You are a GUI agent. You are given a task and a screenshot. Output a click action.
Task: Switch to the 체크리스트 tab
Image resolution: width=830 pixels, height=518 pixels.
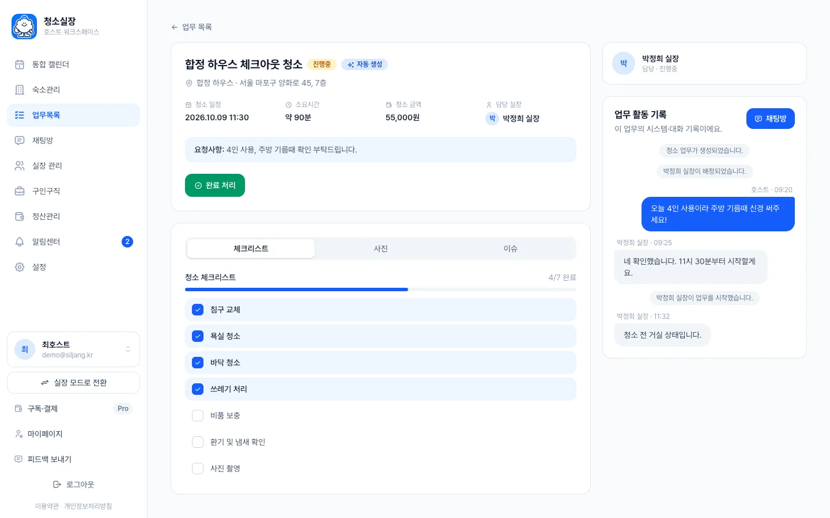[x=251, y=249]
